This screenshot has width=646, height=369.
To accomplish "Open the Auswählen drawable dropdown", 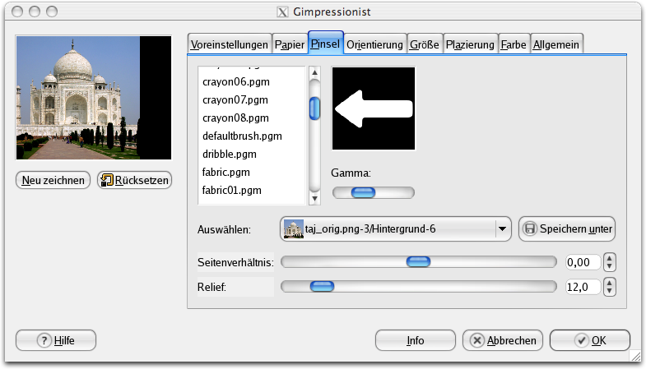I will (x=396, y=228).
